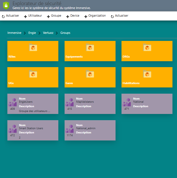Click the ID number 415
The image size is (177, 178).
pyautogui.click(x=69, y=109)
